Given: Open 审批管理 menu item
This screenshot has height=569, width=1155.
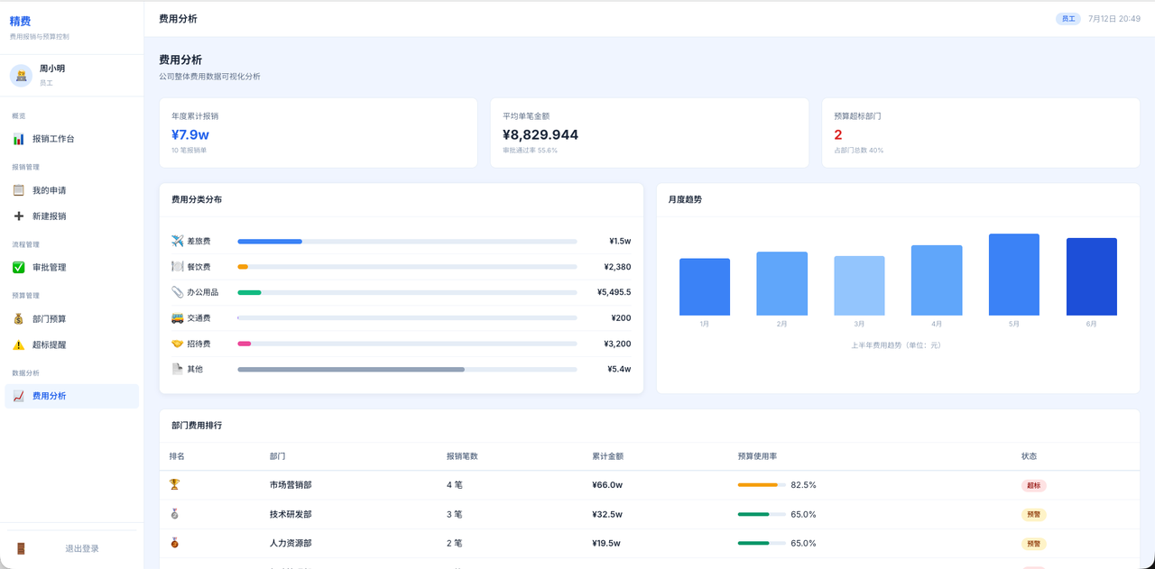Looking at the screenshot, I should tap(72, 268).
